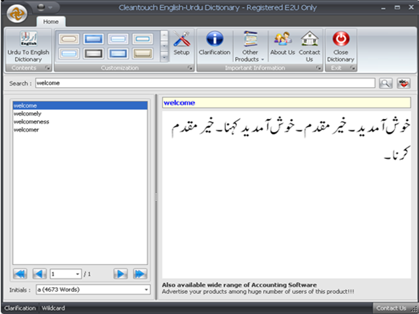Open the quick access toolbar dropdown
Viewport: 419px width, 314px height.
50,7
